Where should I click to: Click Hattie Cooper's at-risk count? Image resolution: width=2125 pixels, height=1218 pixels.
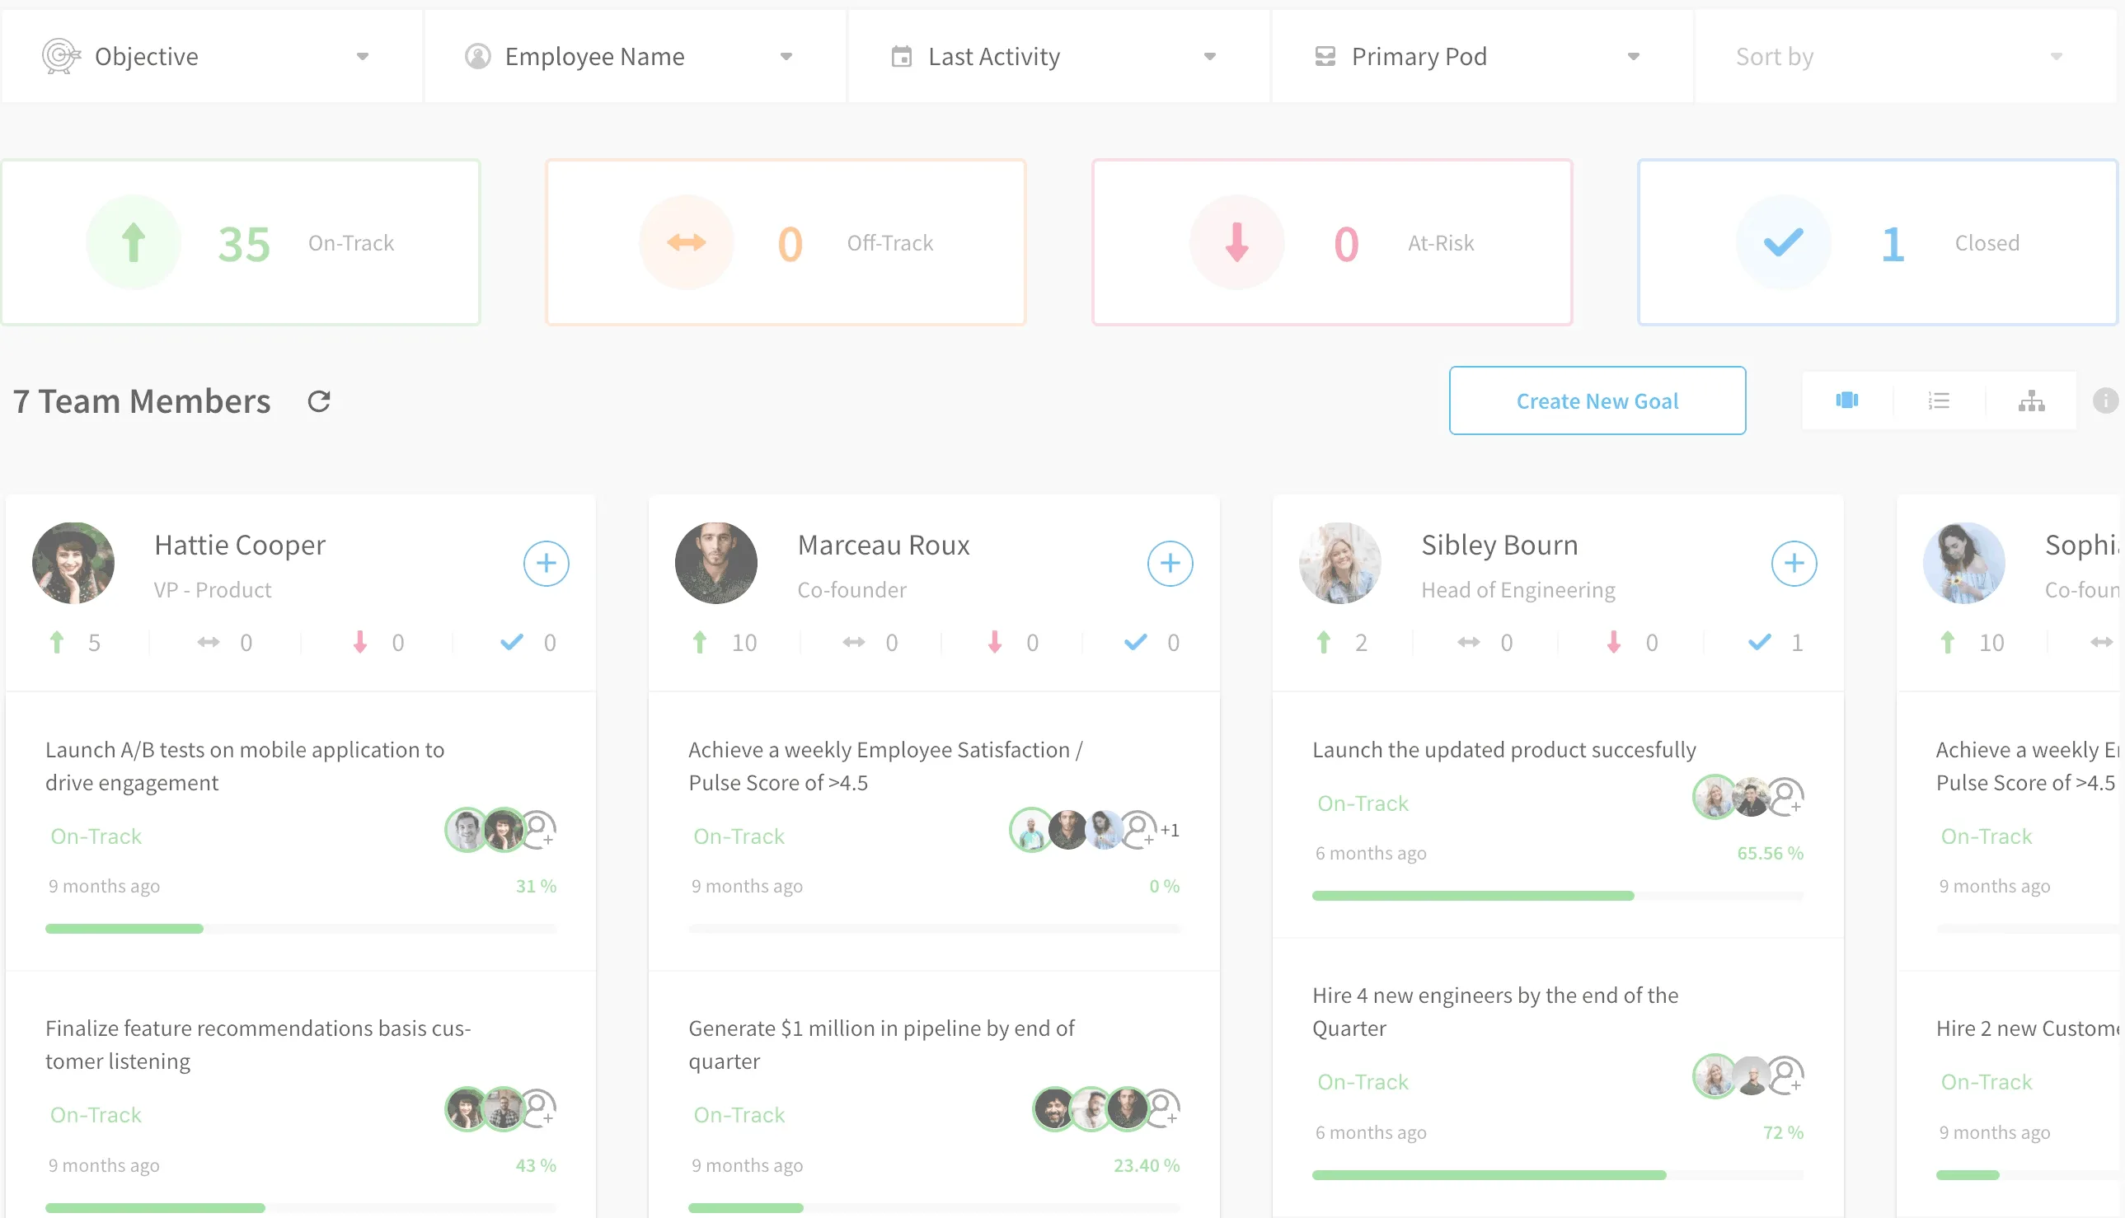[x=378, y=643]
